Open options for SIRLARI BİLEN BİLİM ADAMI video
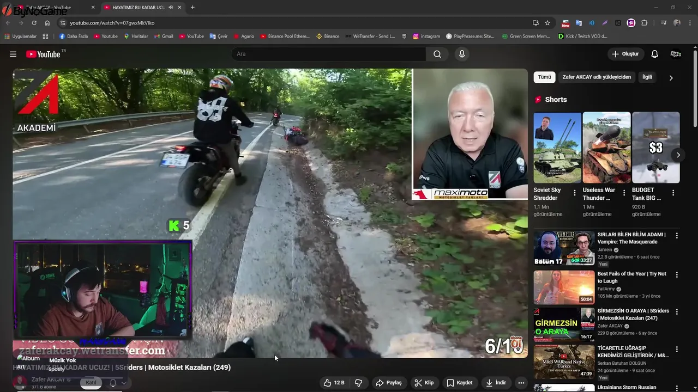 tap(677, 236)
